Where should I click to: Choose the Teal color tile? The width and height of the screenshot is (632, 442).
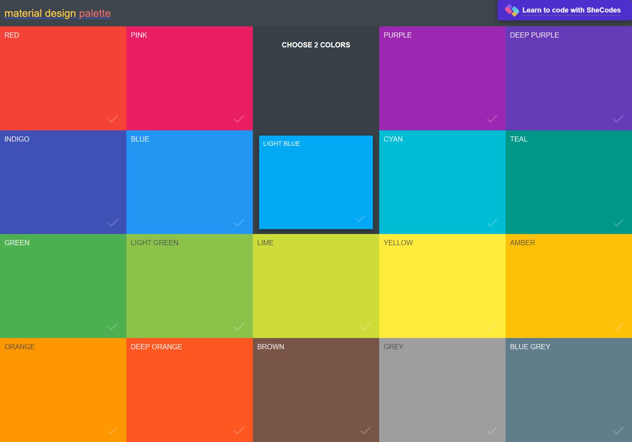click(569, 182)
